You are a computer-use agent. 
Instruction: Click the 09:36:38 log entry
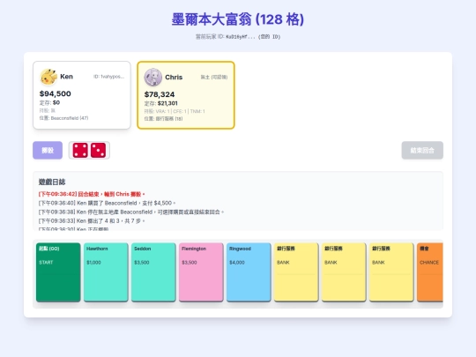coord(131,212)
